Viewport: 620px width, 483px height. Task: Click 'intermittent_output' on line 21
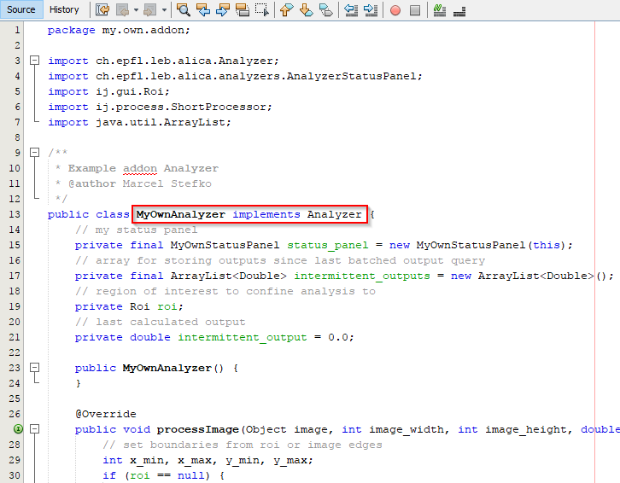coord(242,338)
